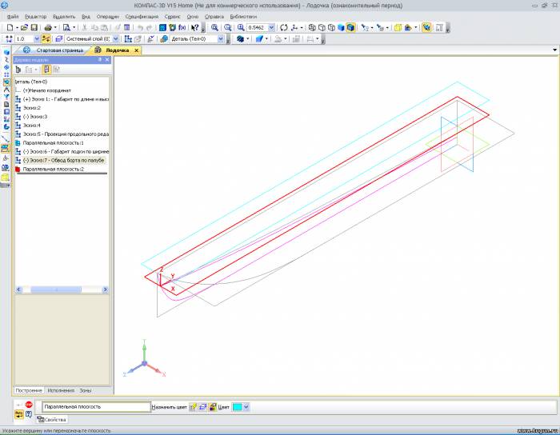This screenshot has height=435, width=560.
Task: Select Параллельная плоскость:1 tree item
Action: point(54,143)
